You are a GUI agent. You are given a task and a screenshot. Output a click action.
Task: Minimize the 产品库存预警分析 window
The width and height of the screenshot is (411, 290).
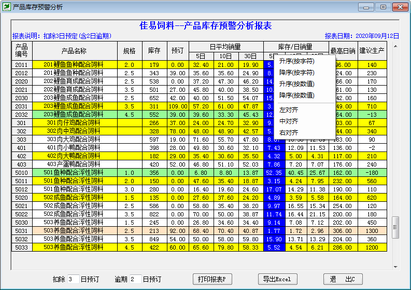click(366, 7)
